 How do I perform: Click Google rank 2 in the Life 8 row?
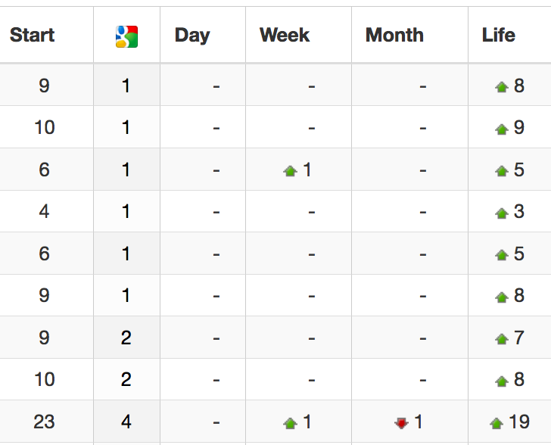coord(126,379)
